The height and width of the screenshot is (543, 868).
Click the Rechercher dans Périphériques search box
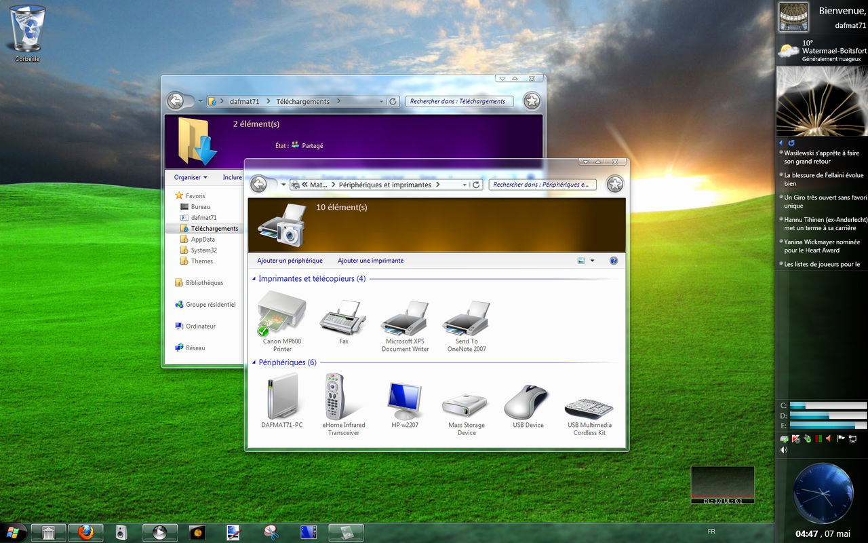click(542, 185)
